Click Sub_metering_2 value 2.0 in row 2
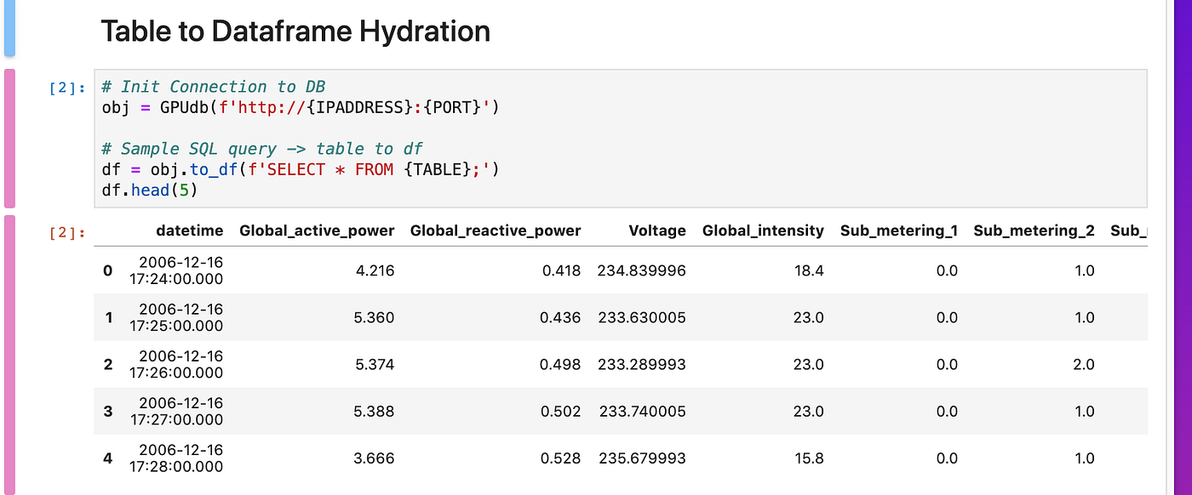Viewport: 1192px width, 495px height. click(x=1084, y=364)
